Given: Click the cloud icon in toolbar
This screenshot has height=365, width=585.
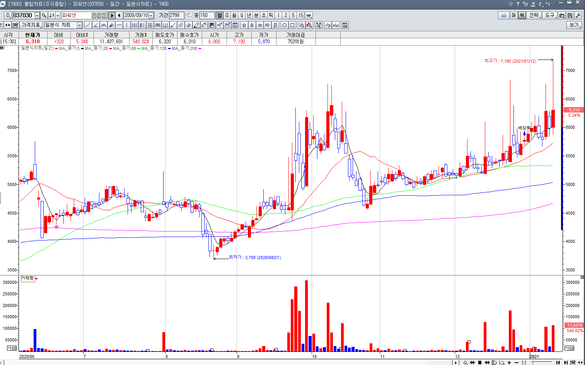Looking at the screenshot, I should pyautogui.click(x=503, y=15).
